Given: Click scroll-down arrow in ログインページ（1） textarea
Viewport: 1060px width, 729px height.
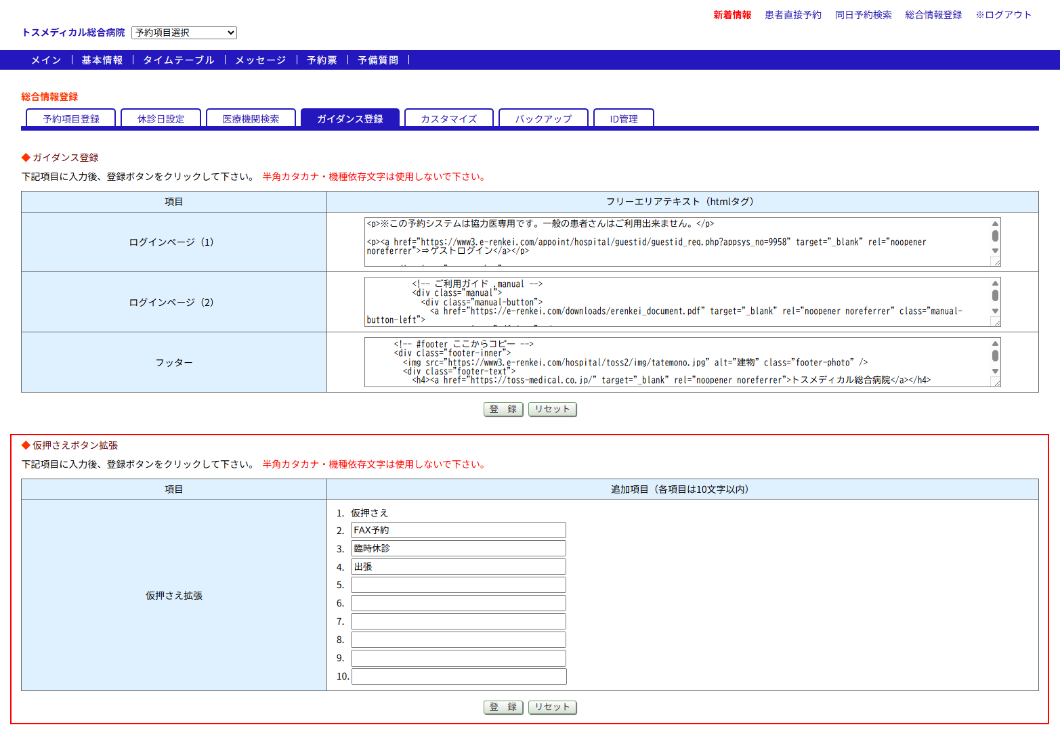Looking at the screenshot, I should point(995,251).
